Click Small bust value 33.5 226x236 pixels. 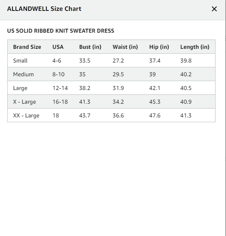point(85,61)
